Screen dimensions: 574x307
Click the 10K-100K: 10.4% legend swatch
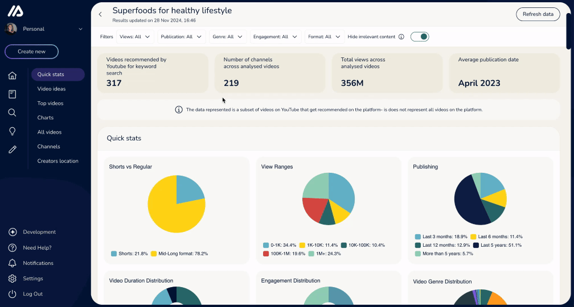click(x=344, y=245)
